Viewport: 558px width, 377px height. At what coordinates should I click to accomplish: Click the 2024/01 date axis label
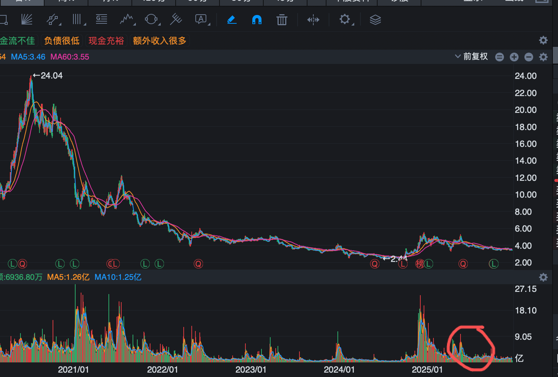point(339,370)
